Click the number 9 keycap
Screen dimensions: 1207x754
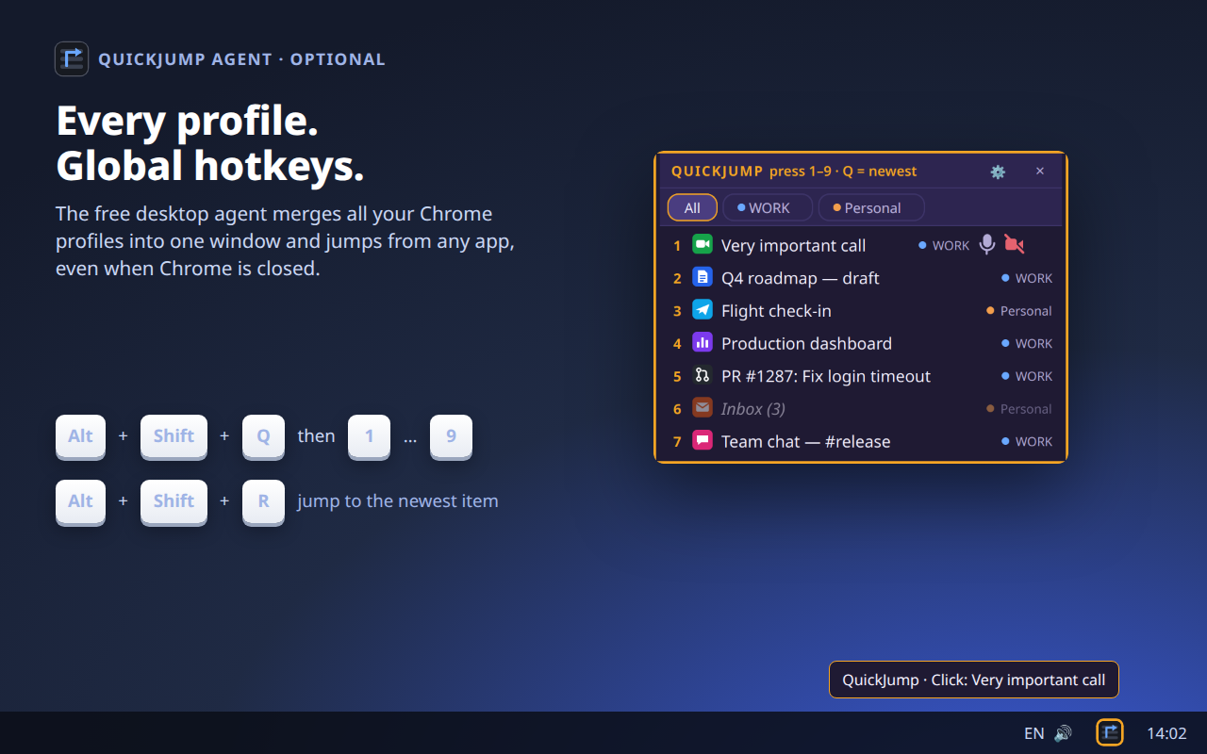[451, 436]
